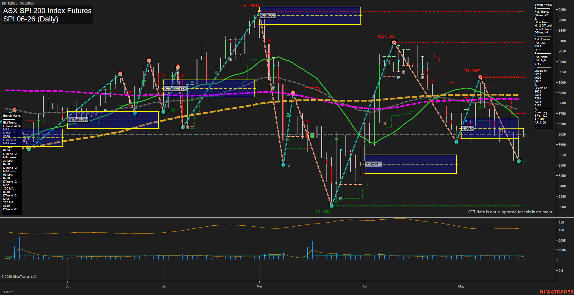Click the R1: 8925 resistance label

(472, 71)
